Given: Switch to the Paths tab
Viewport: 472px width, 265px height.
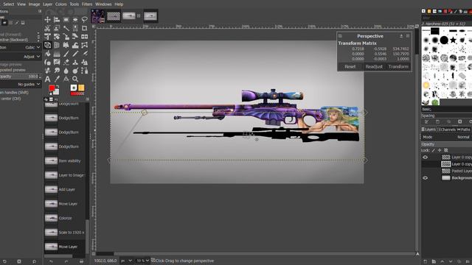Looking at the screenshot, I should point(464,130).
